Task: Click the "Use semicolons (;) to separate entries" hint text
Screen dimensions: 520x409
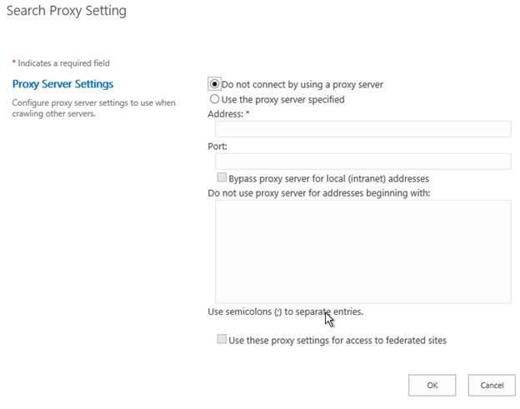Action: click(285, 312)
